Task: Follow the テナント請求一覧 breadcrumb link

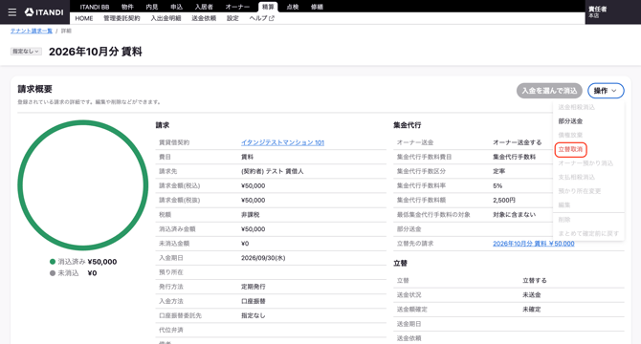Action: (32, 31)
